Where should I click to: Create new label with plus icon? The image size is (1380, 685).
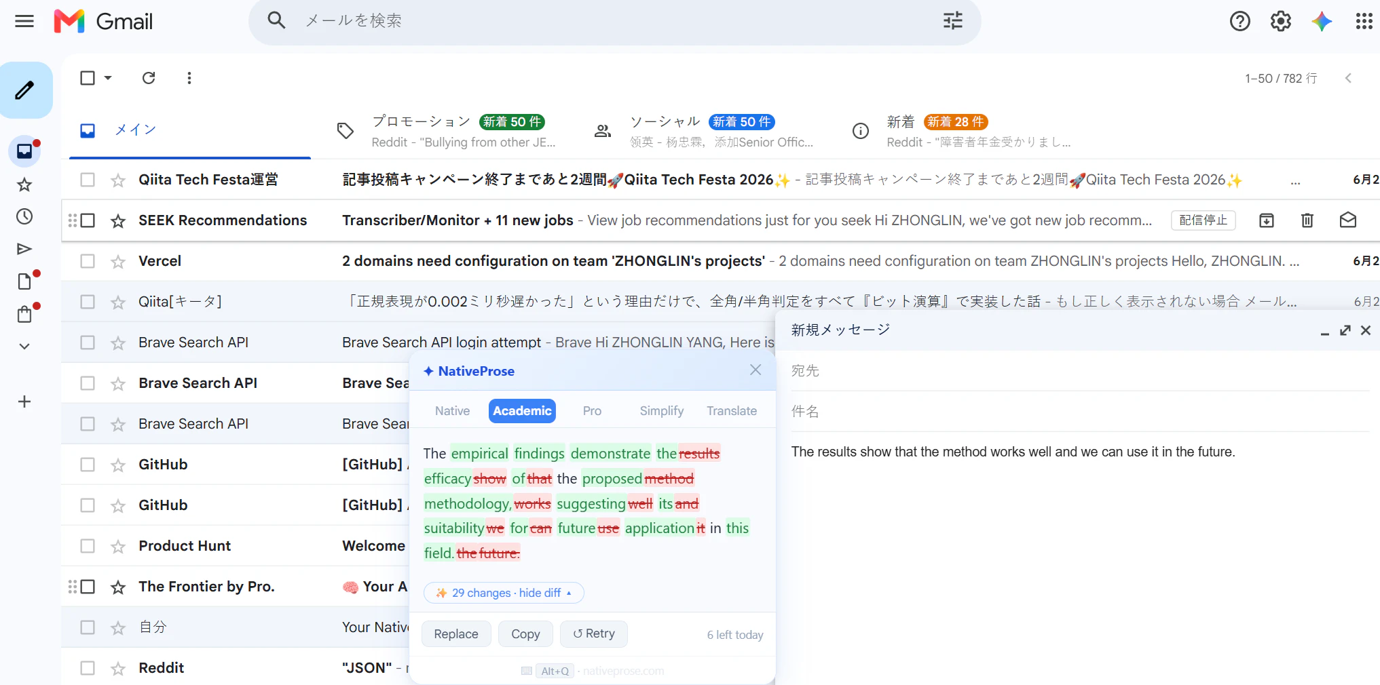(x=24, y=402)
